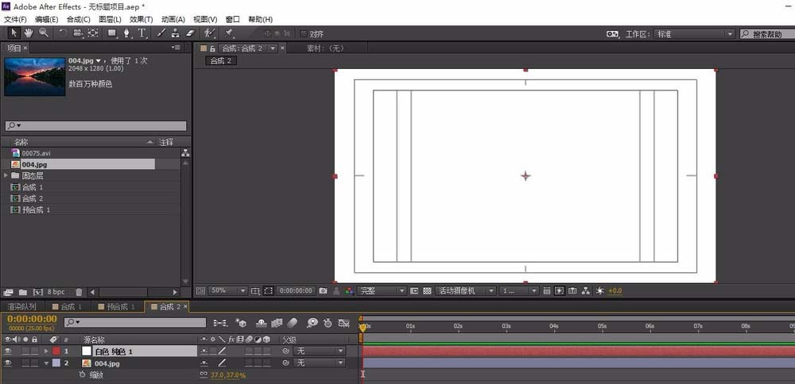Toggle fast previews button

click(559, 291)
